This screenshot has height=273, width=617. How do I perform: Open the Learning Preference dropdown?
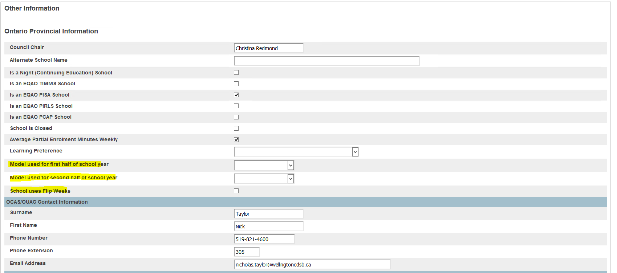tap(296, 152)
